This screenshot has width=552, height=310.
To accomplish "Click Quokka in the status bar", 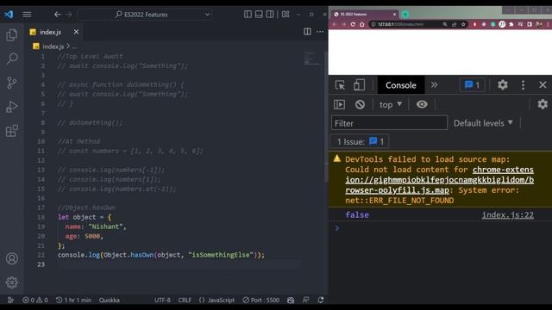I will point(110,300).
